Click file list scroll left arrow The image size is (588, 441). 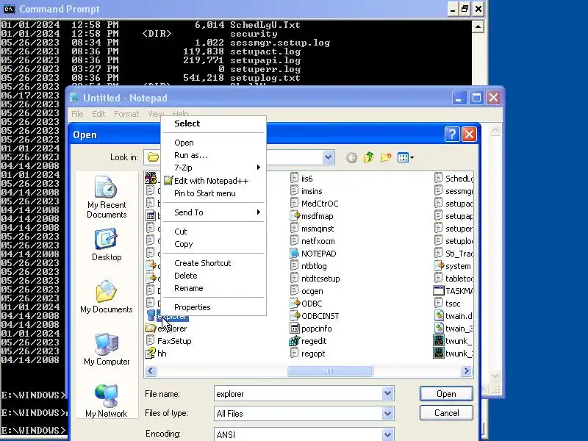click(x=151, y=371)
